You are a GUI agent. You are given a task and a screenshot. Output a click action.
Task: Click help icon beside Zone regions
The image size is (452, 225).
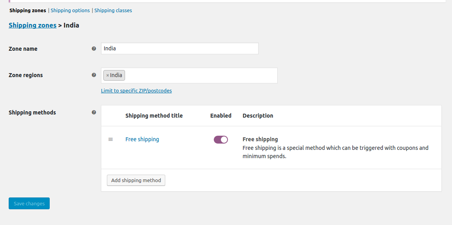[94, 75]
